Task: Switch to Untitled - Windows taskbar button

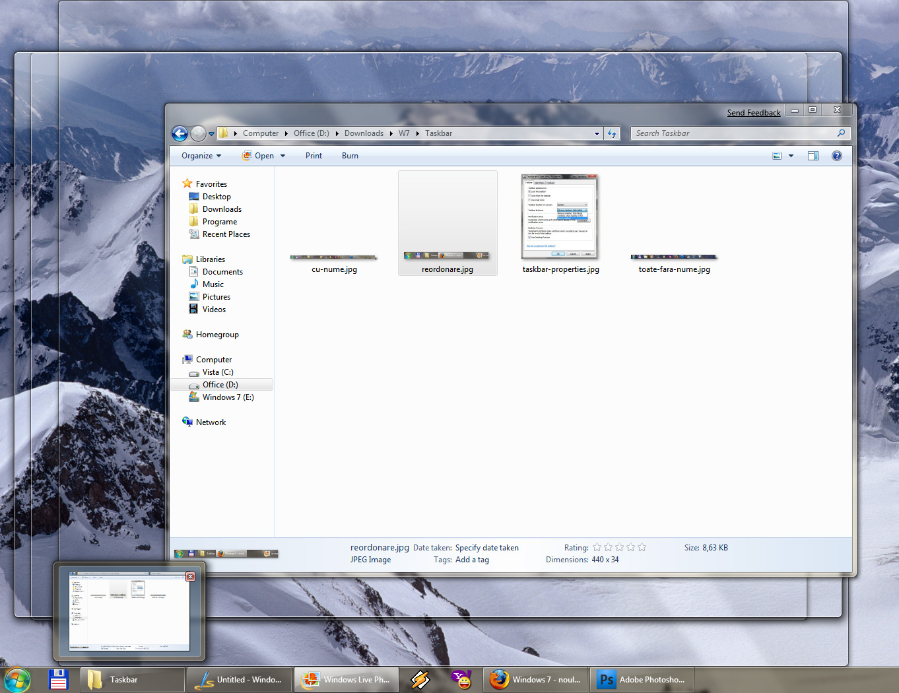Action: (240, 680)
